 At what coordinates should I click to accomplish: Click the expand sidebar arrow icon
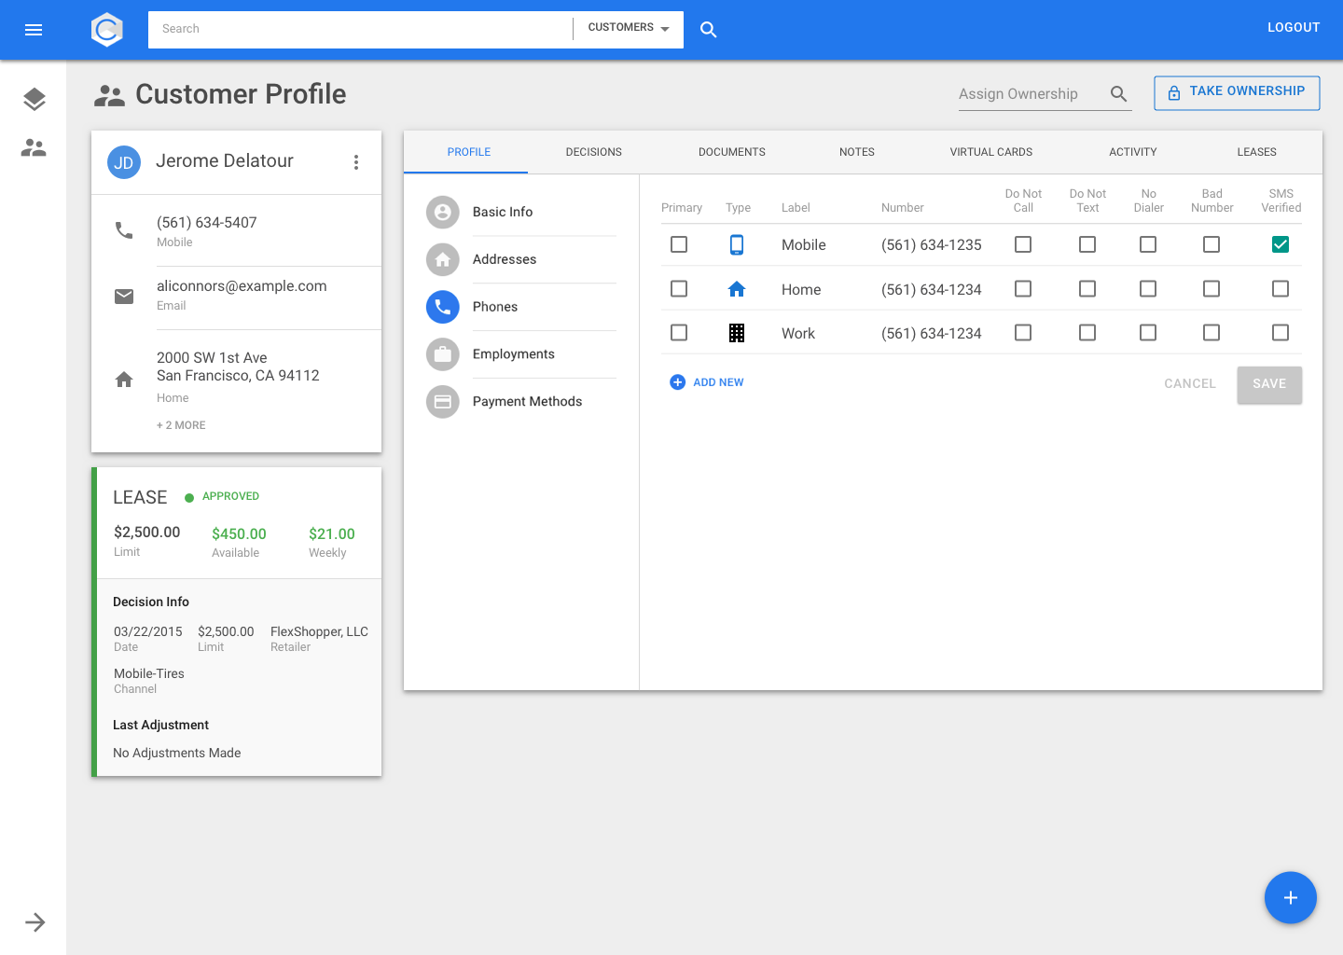point(35,922)
